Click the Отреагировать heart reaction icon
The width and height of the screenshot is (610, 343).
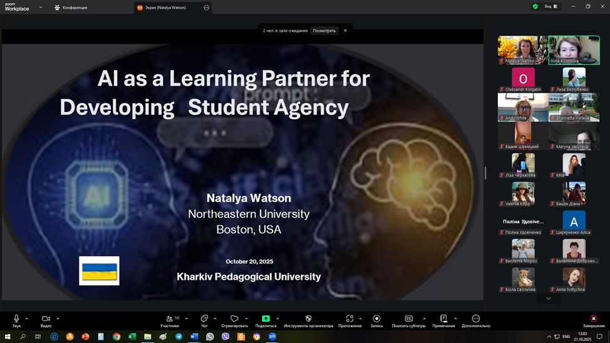tap(234, 319)
